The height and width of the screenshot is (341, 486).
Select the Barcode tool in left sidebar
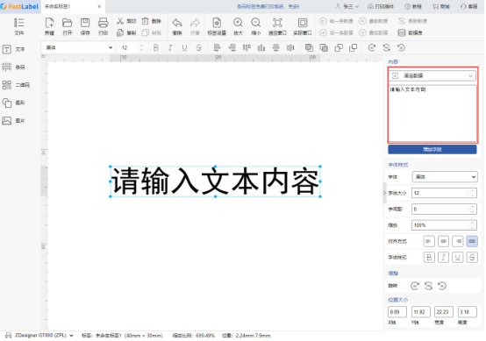coord(14,67)
